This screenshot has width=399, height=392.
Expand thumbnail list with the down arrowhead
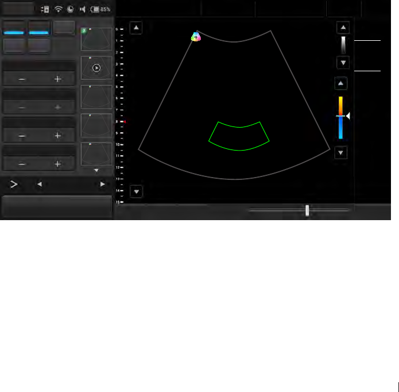pos(96,170)
